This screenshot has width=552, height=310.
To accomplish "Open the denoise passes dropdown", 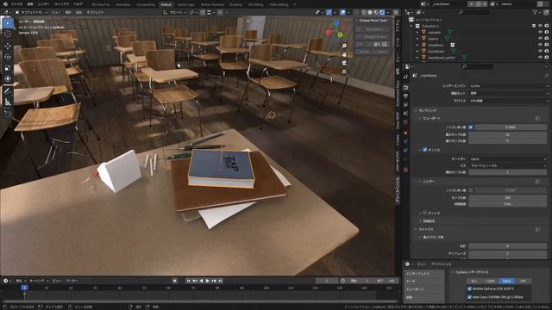I will tap(507, 165).
